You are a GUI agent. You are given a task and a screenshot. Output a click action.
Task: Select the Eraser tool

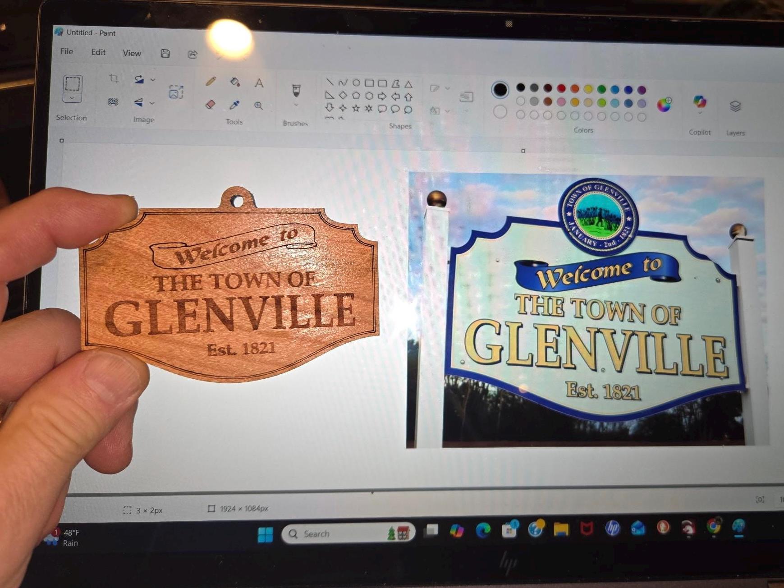210,104
